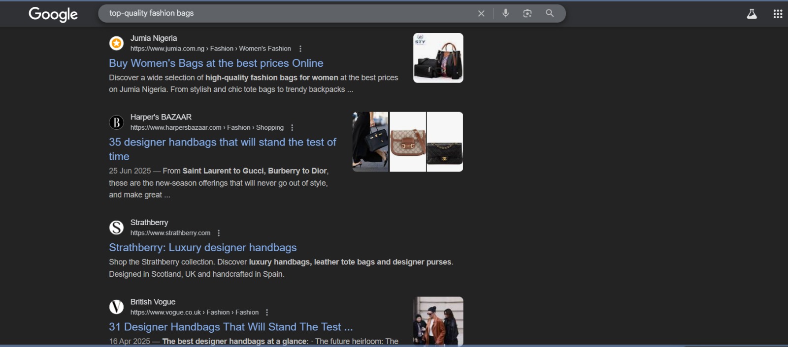Click the Strathberry site favicon
The image size is (788, 347).
tap(116, 228)
